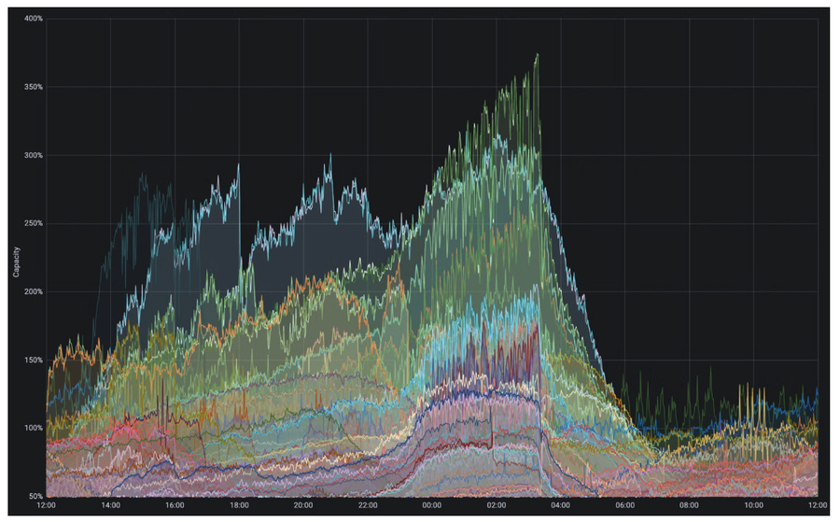Image resolution: width=840 pixels, height=523 pixels.
Task: Click the tallest green peak near 375%
Action: (537, 55)
